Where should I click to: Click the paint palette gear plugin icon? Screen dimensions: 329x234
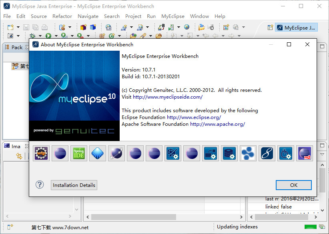click(173, 153)
